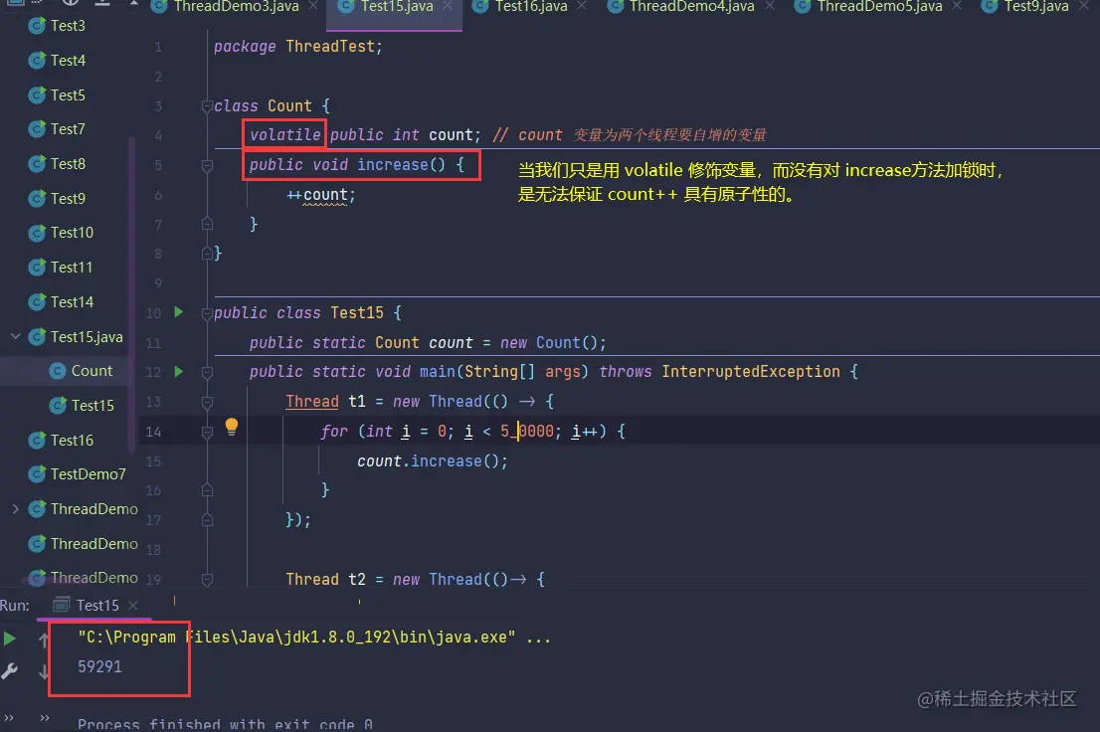Expand the ThreadDemo tree node chevron
Image resolution: width=1100 pixels, height=732 pixels.
[16, 509]
